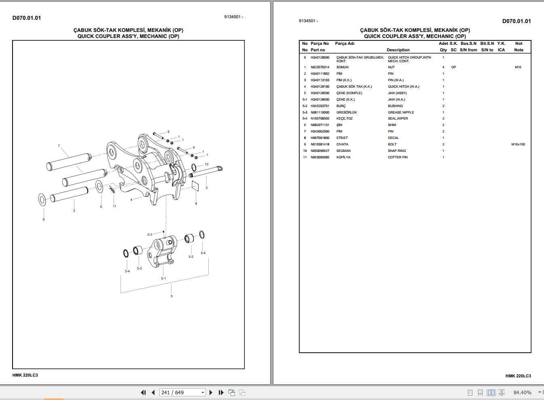The height and width of the screenshot is (400, 544).
Task: Toggle the highlighted facing pages view
Action: pos(491,392)
